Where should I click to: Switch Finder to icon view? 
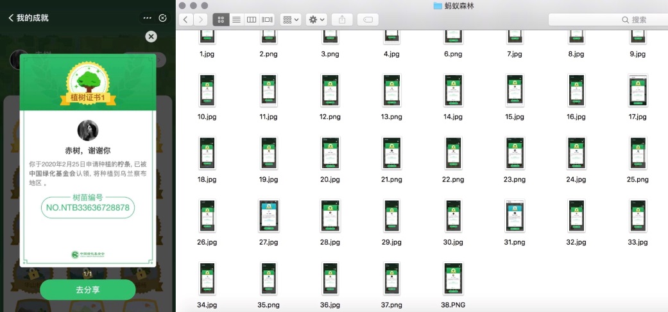point(221,20)
